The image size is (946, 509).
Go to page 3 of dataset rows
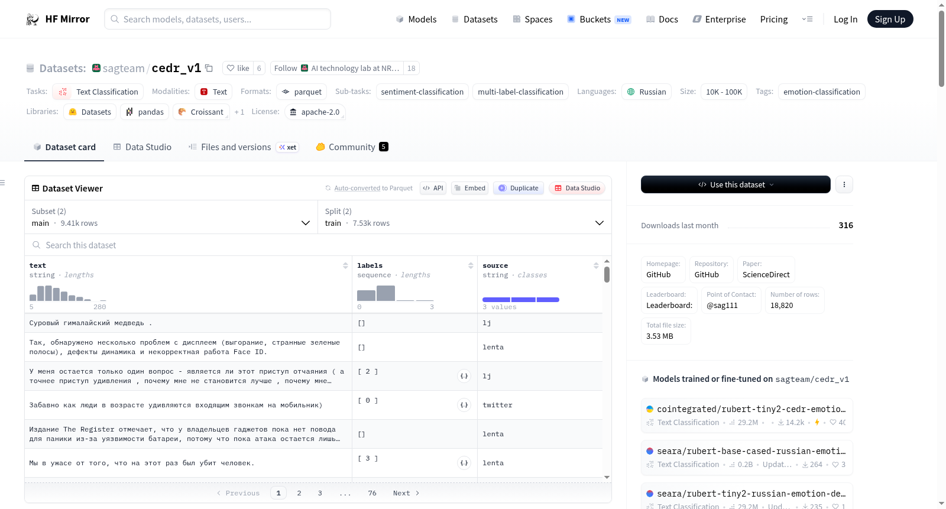coord(320,493)
